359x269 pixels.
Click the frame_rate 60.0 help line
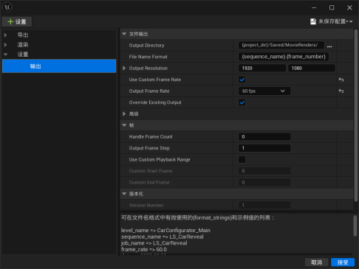pyautogui.click(x=144, y=250)
